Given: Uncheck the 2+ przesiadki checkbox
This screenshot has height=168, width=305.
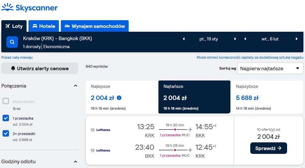Looking at the screenshot, I should click(6, 133).
